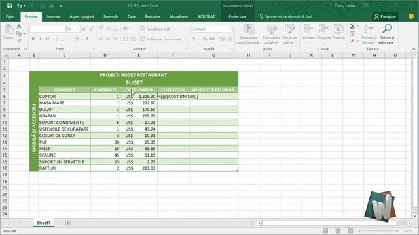This screenshot has width=419, height=235.
Task: Open Stiluri de celule gallery
Action: pyautogui.click(x=289, y=35)
